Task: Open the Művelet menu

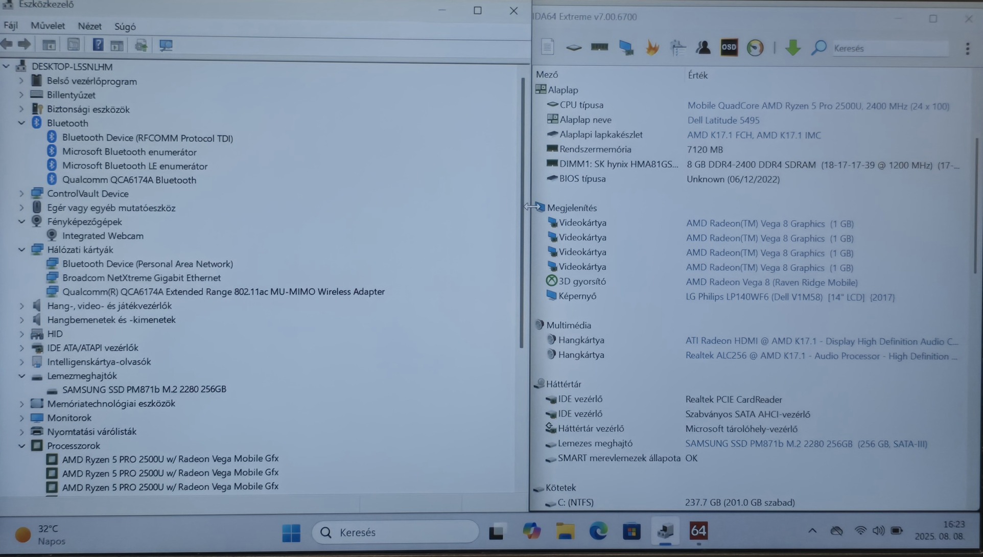Action: (48, 26)
